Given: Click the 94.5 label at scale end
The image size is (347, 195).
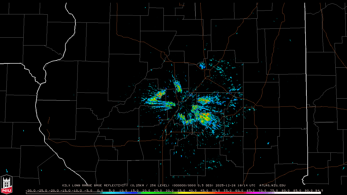Looking at the screenshot, I should pyautogui.click(x=319, y=190).
